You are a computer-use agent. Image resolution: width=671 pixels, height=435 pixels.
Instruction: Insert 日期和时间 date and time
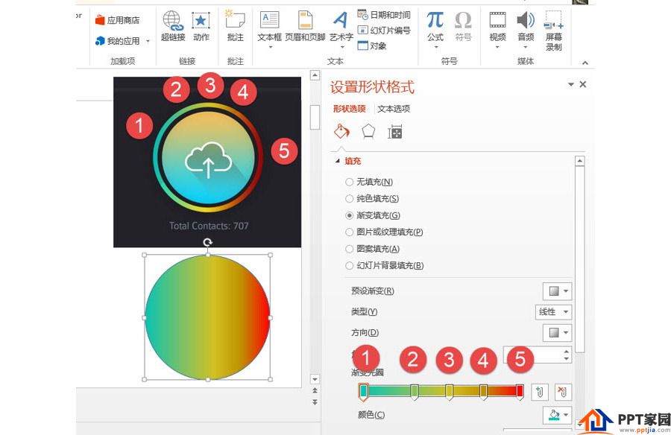[384, 15]
